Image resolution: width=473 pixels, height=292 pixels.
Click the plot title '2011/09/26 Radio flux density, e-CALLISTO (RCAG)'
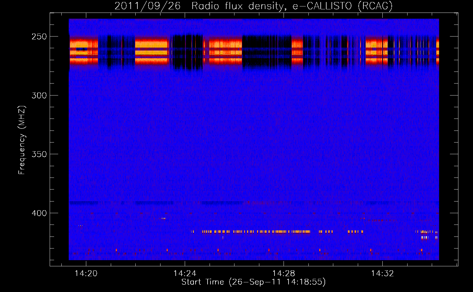[x=253, y=6]
